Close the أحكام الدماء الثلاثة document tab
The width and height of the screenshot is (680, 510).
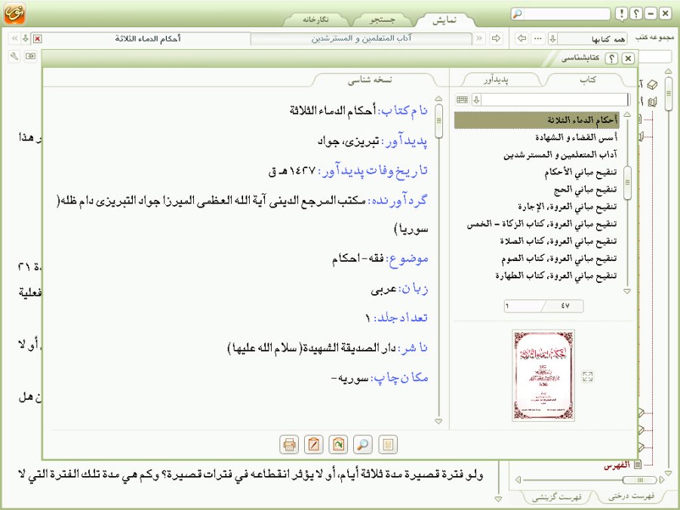38,39
